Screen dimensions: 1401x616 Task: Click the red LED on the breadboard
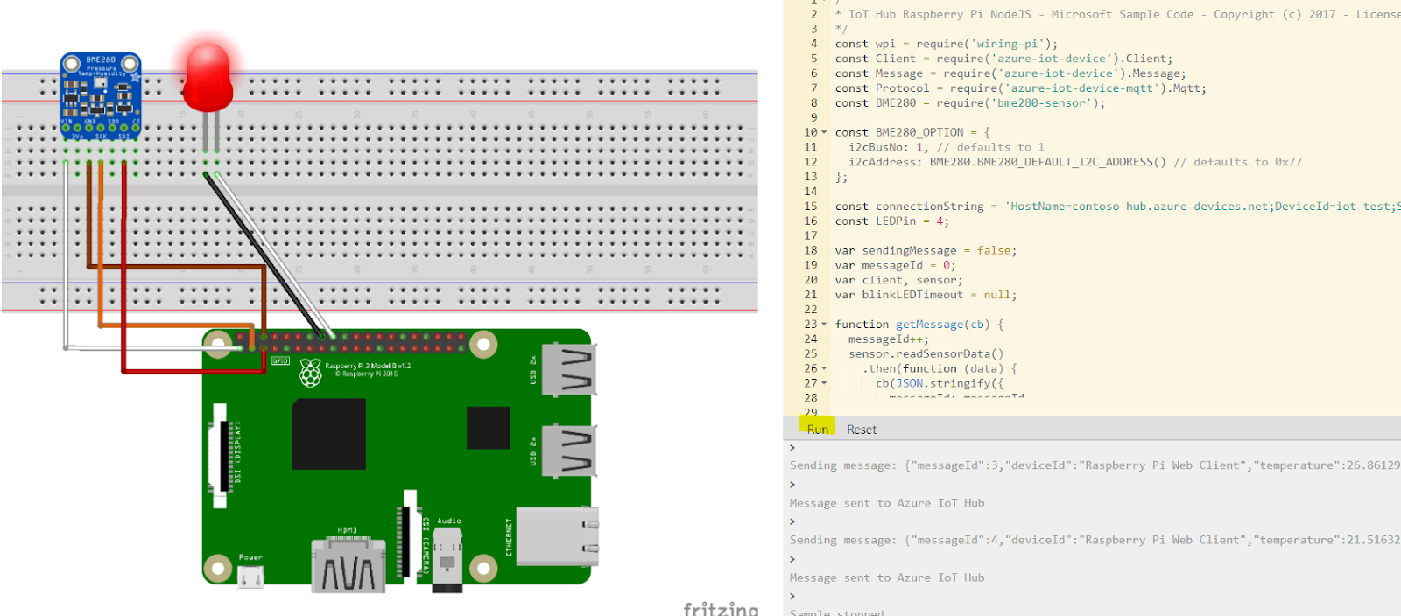point(208,79)
